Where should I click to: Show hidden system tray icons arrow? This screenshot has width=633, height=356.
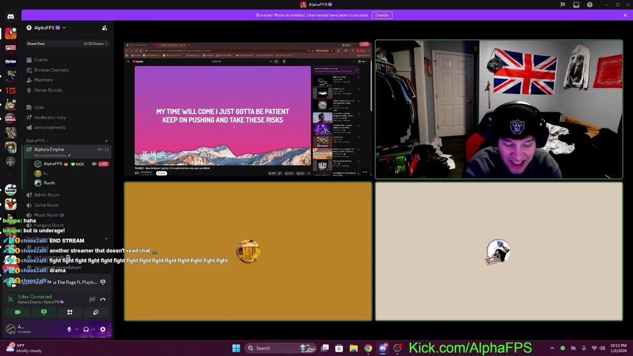click(552, 348)
